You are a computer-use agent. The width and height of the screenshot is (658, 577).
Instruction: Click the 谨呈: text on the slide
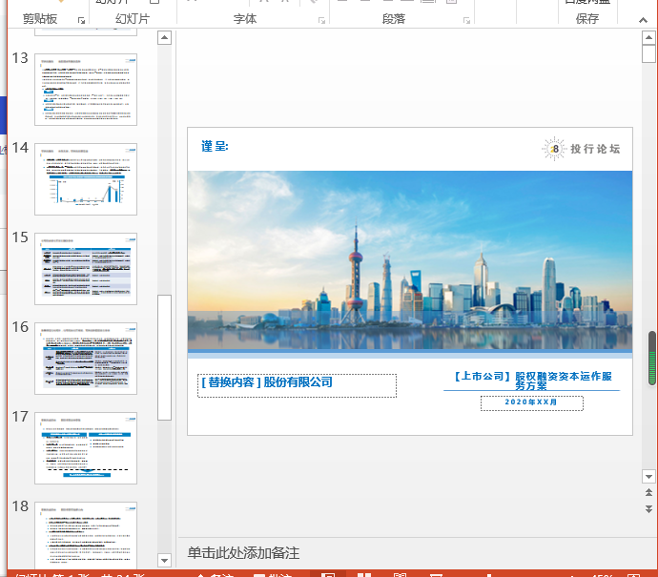point(215,146)
